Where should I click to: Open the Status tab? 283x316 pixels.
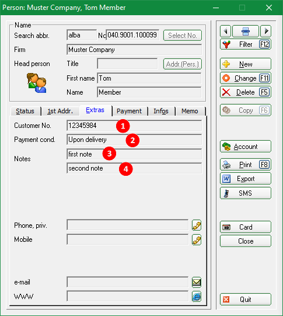tap(25, 111)
